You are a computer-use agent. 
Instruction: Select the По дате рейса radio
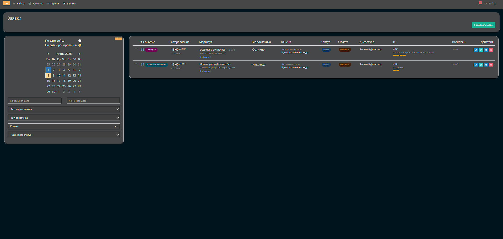click(80, 41)
